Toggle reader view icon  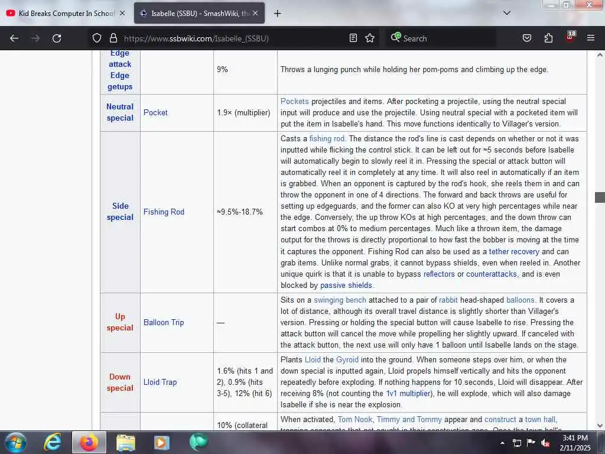pyautogui.click(x=353, y=38)
